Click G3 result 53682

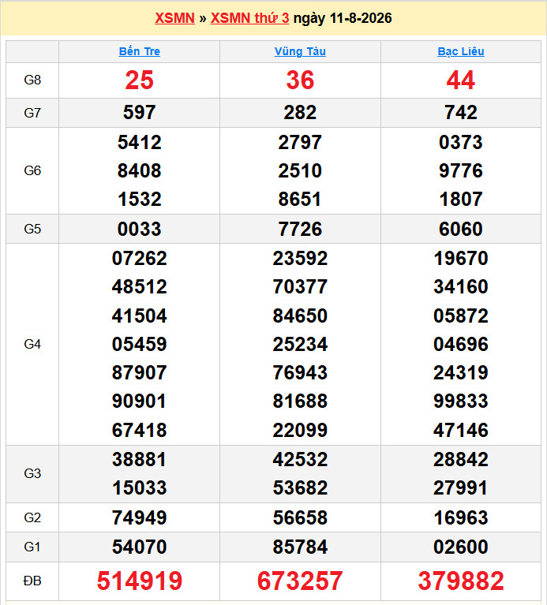tap(300, 487)
